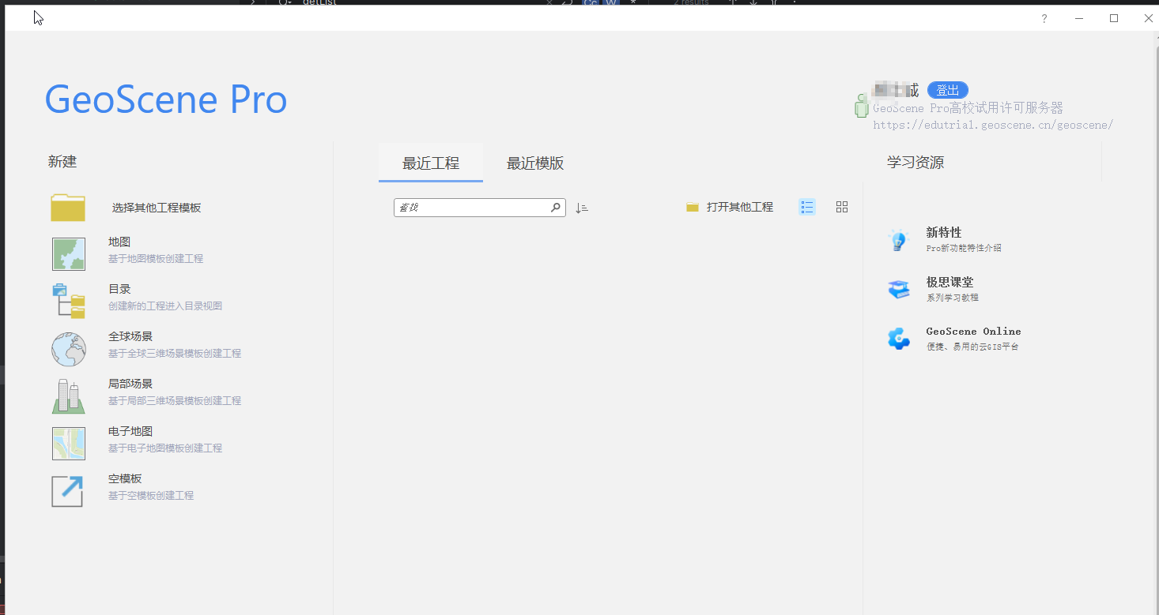Open 极思课堂 tutorials link
1159x615 pixels.
tap(950, 283)
